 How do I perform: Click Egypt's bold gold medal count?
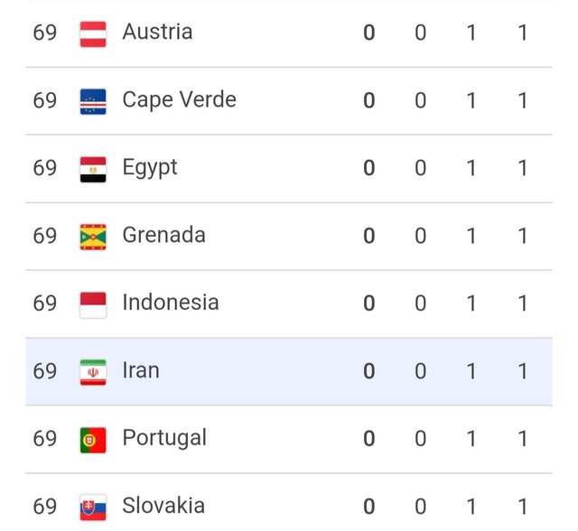click(x=368, y=169)
